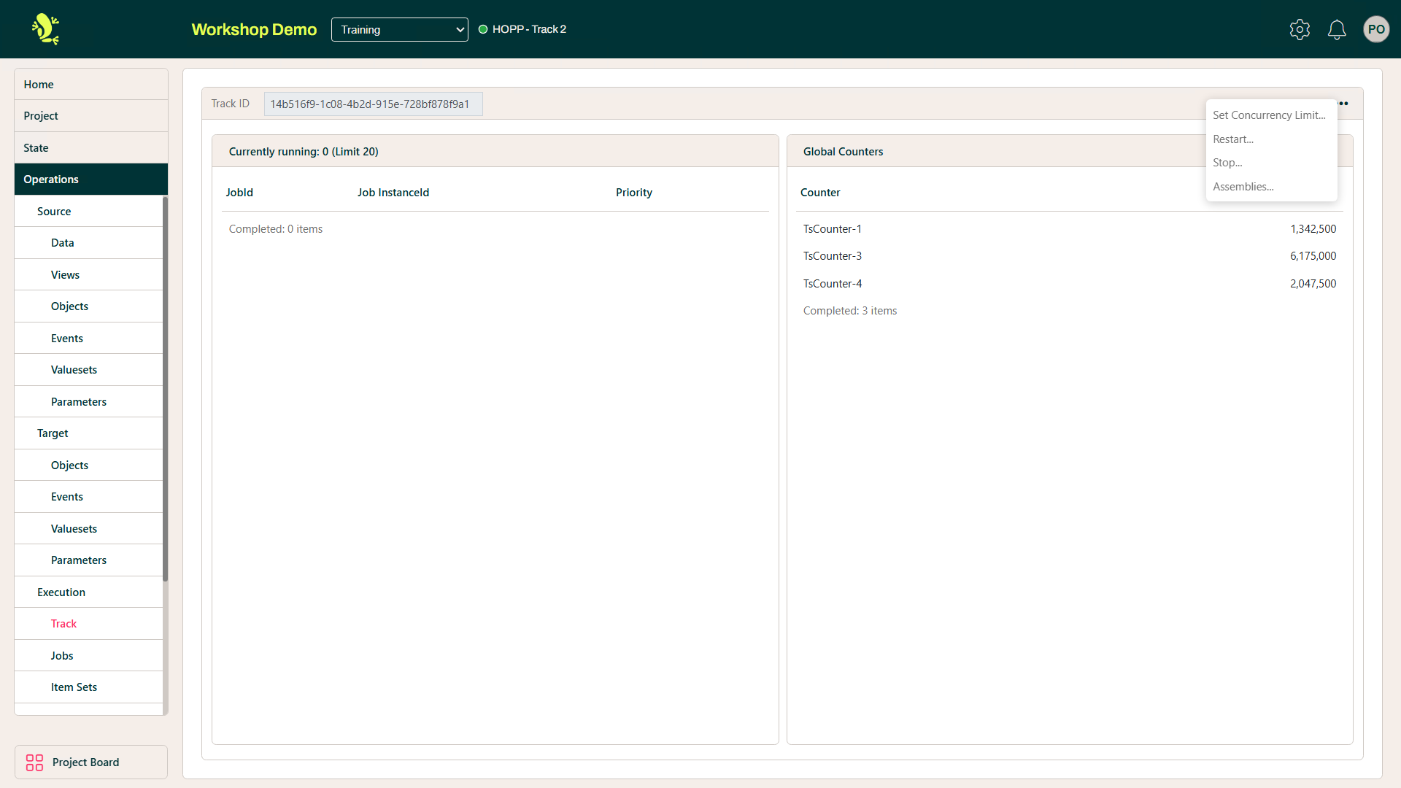Click the green HOPP track status indicator
Screen dimensions: 1401x788
[483, 29]
